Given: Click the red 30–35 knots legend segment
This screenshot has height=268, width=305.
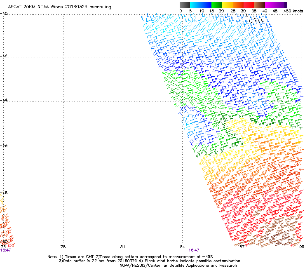Looking at the screenshot, I should 249,5.
